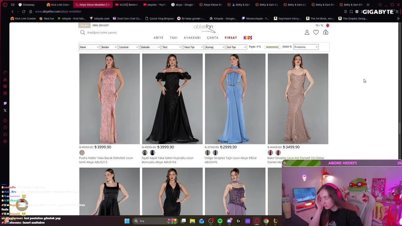Open the Kick Link Crawler bookmark
This screenshot has height=226, width=402.
23,19
